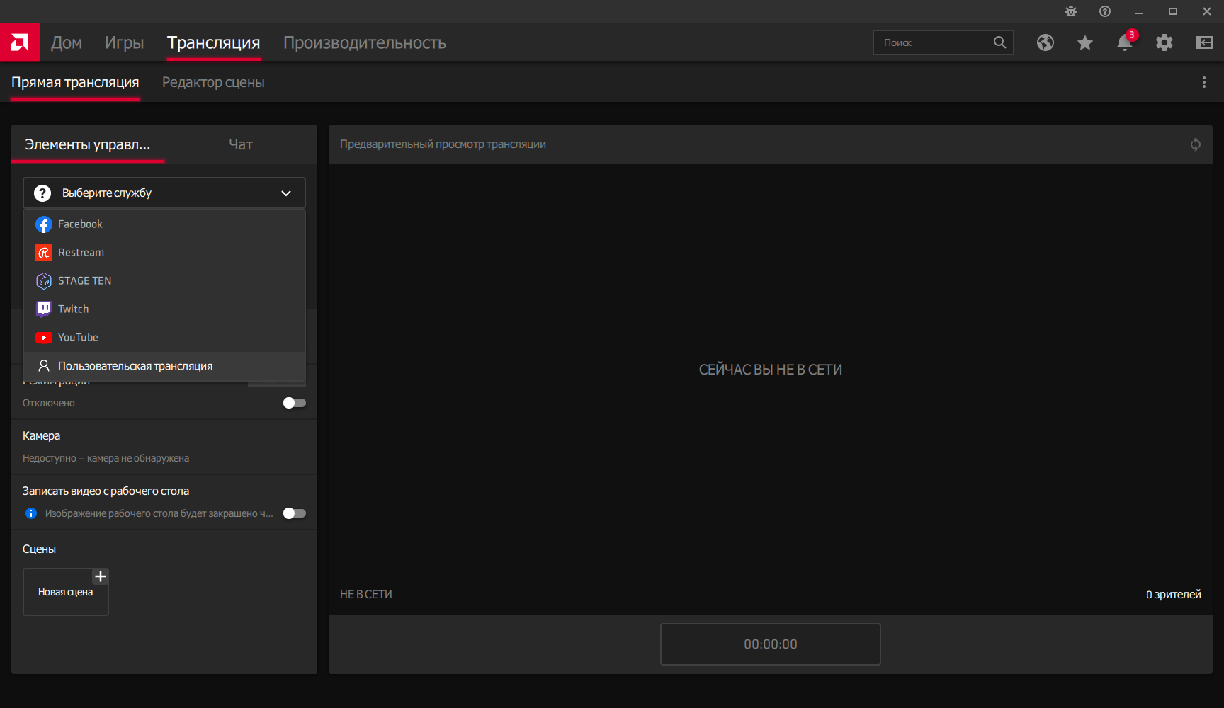Open the Производительность tab
1224x708 pixels.
365,42
